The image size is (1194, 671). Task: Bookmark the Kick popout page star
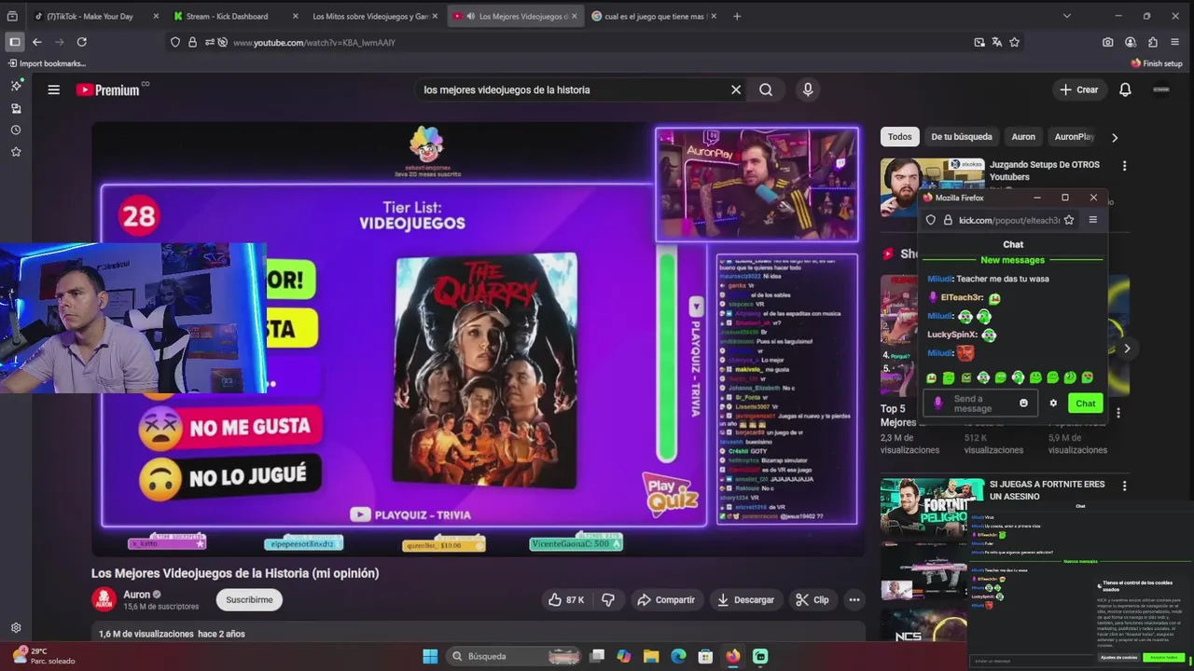pyautogui.click(x=1069, y=220)
